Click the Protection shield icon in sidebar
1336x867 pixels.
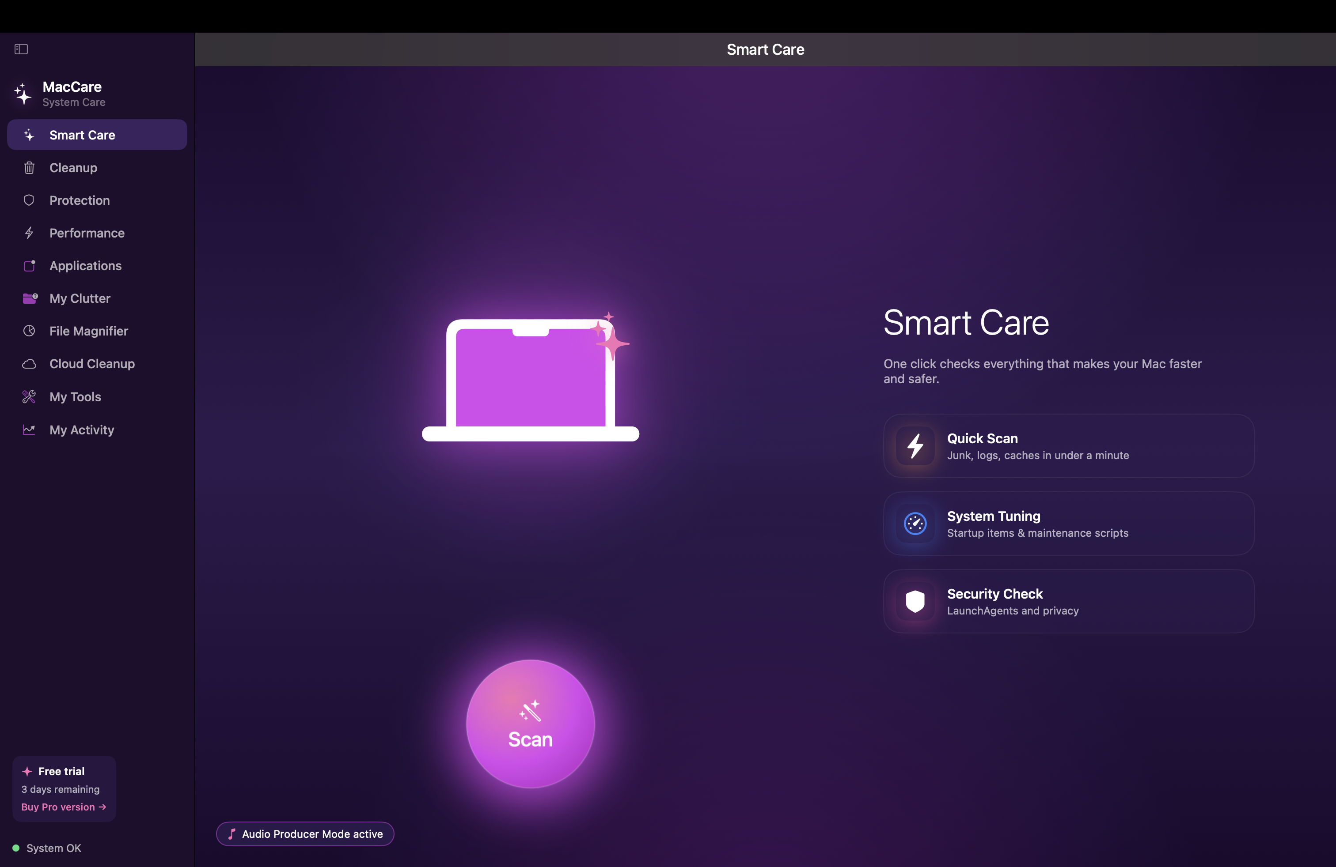[29, 200]
